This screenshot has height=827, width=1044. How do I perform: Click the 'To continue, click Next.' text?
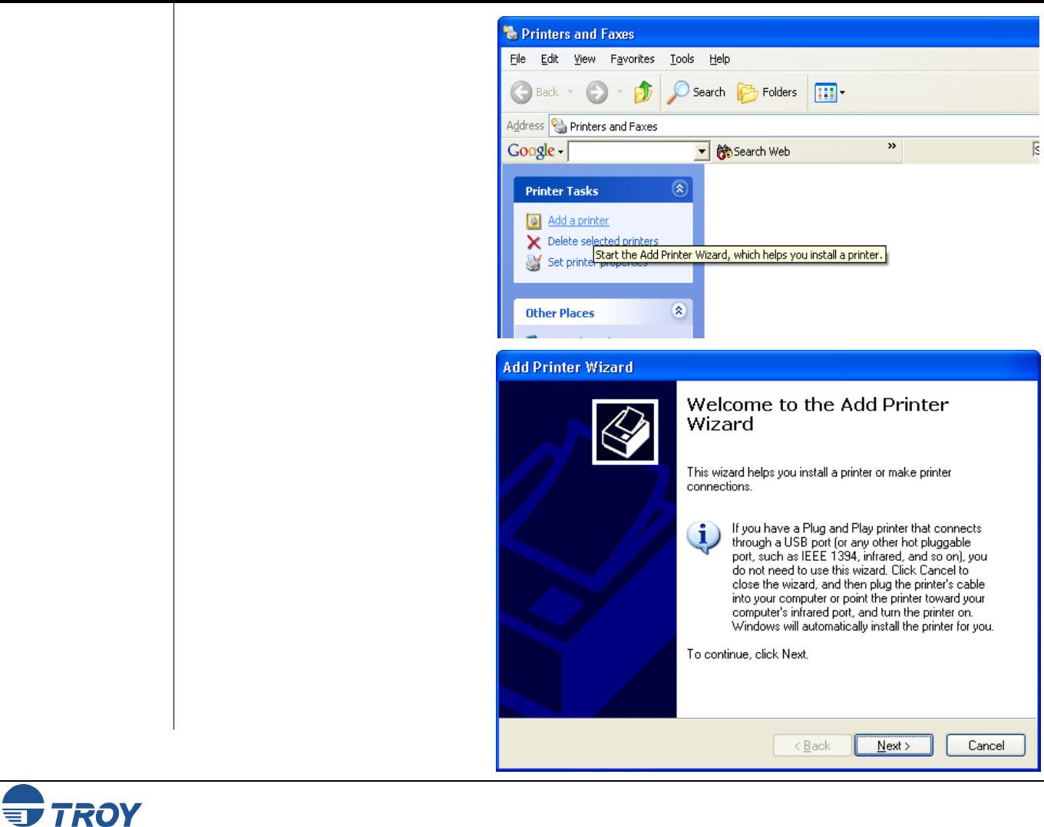click(x=747, y=654)
